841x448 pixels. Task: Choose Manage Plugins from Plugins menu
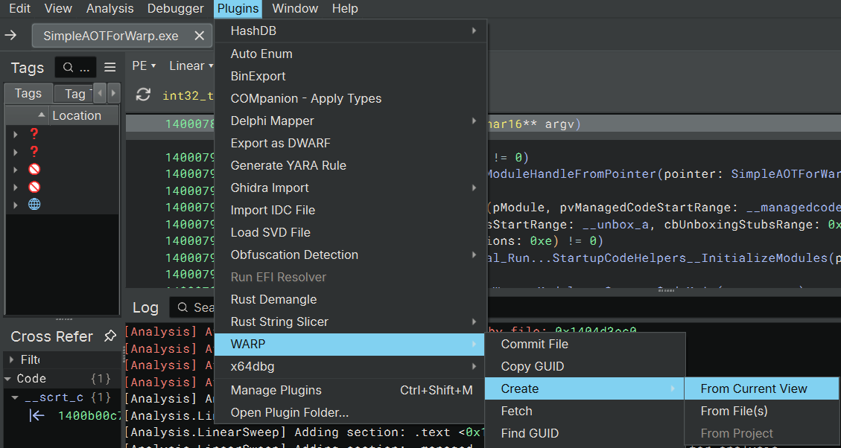click(x=276, y=390)
